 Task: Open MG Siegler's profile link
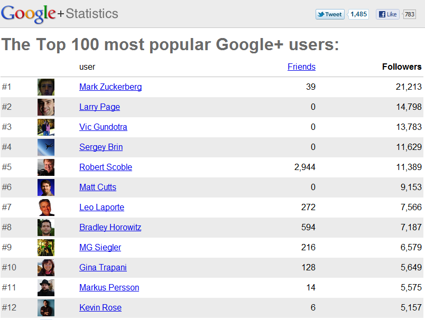click(x=100, y=247)
